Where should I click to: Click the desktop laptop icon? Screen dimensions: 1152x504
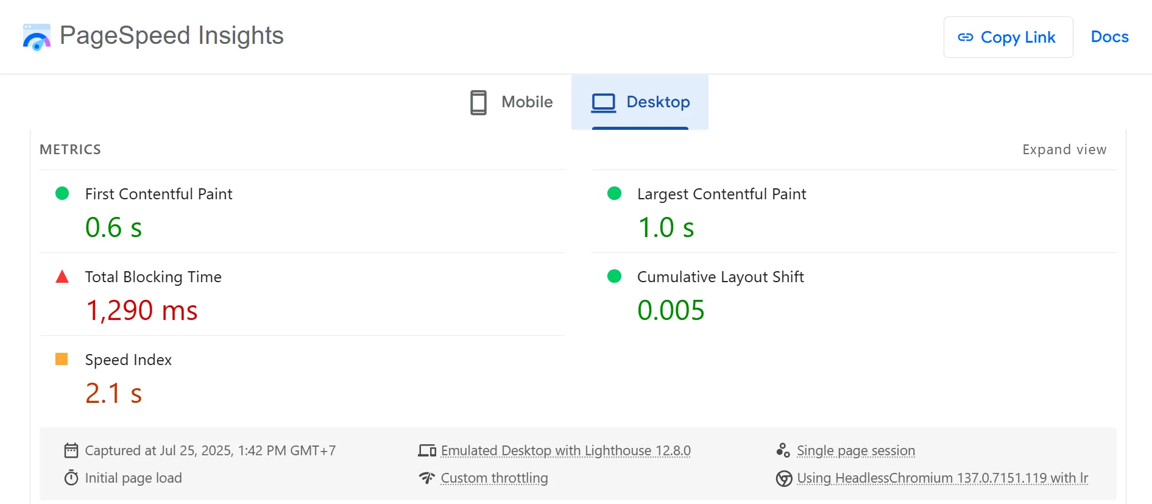click(x=604, y=102)
